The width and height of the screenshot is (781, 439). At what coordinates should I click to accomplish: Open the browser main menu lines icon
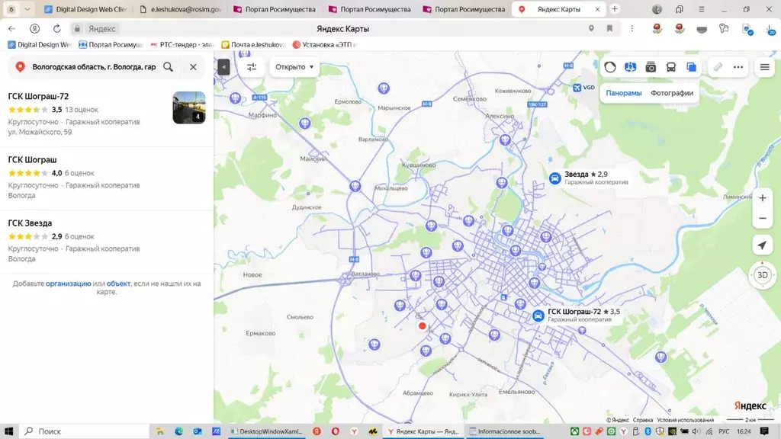(702, 9)
